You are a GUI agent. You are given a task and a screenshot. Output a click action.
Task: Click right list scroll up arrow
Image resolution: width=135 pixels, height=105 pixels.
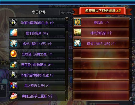(x=131, y=19)
